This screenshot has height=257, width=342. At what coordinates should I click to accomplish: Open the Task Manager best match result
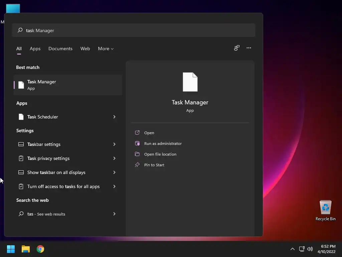click(68, 85)
